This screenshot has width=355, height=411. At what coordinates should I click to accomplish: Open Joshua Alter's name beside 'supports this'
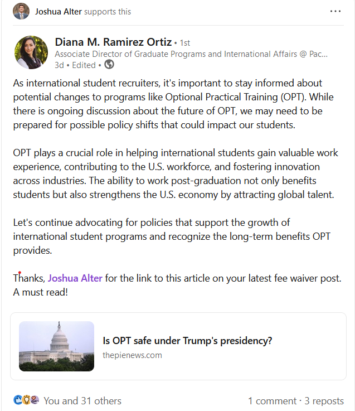point(59,12)
